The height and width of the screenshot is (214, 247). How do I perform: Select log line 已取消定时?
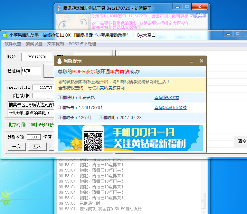tap(90, 203)
